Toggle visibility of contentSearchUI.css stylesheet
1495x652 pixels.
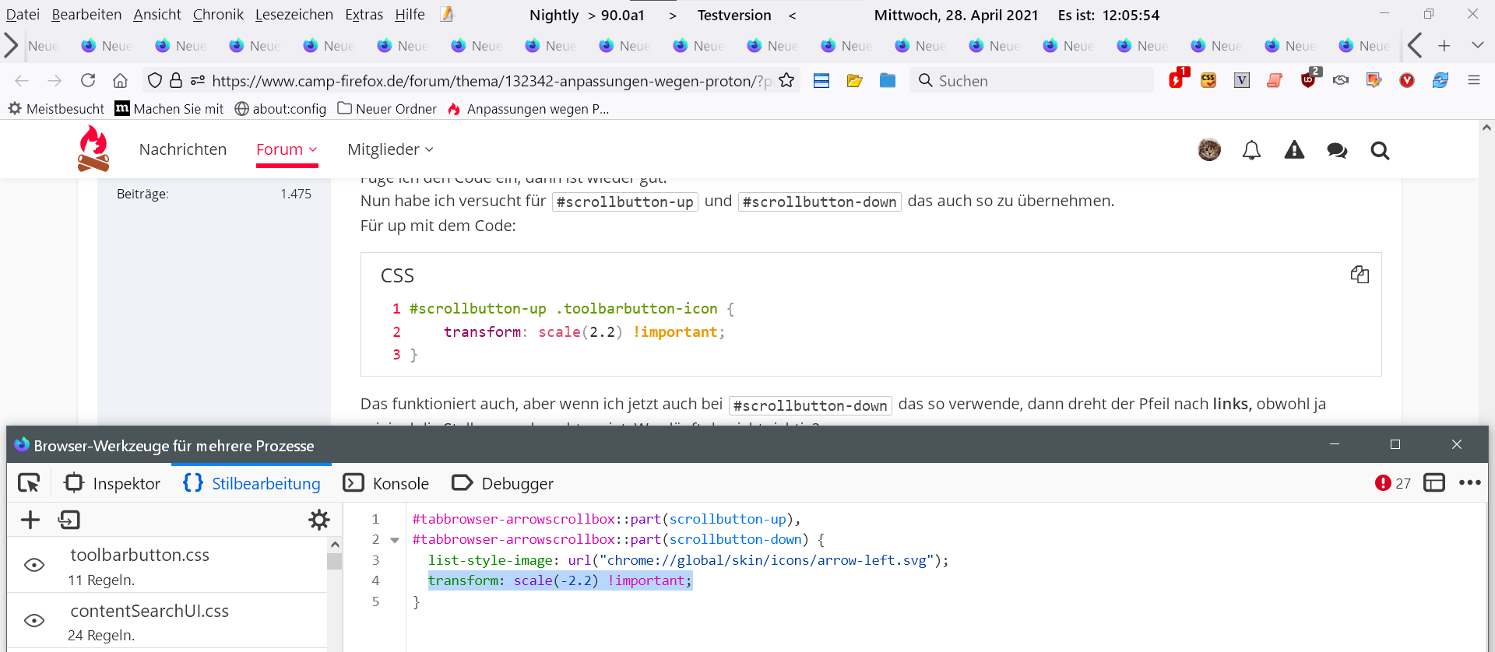point(34,620)
